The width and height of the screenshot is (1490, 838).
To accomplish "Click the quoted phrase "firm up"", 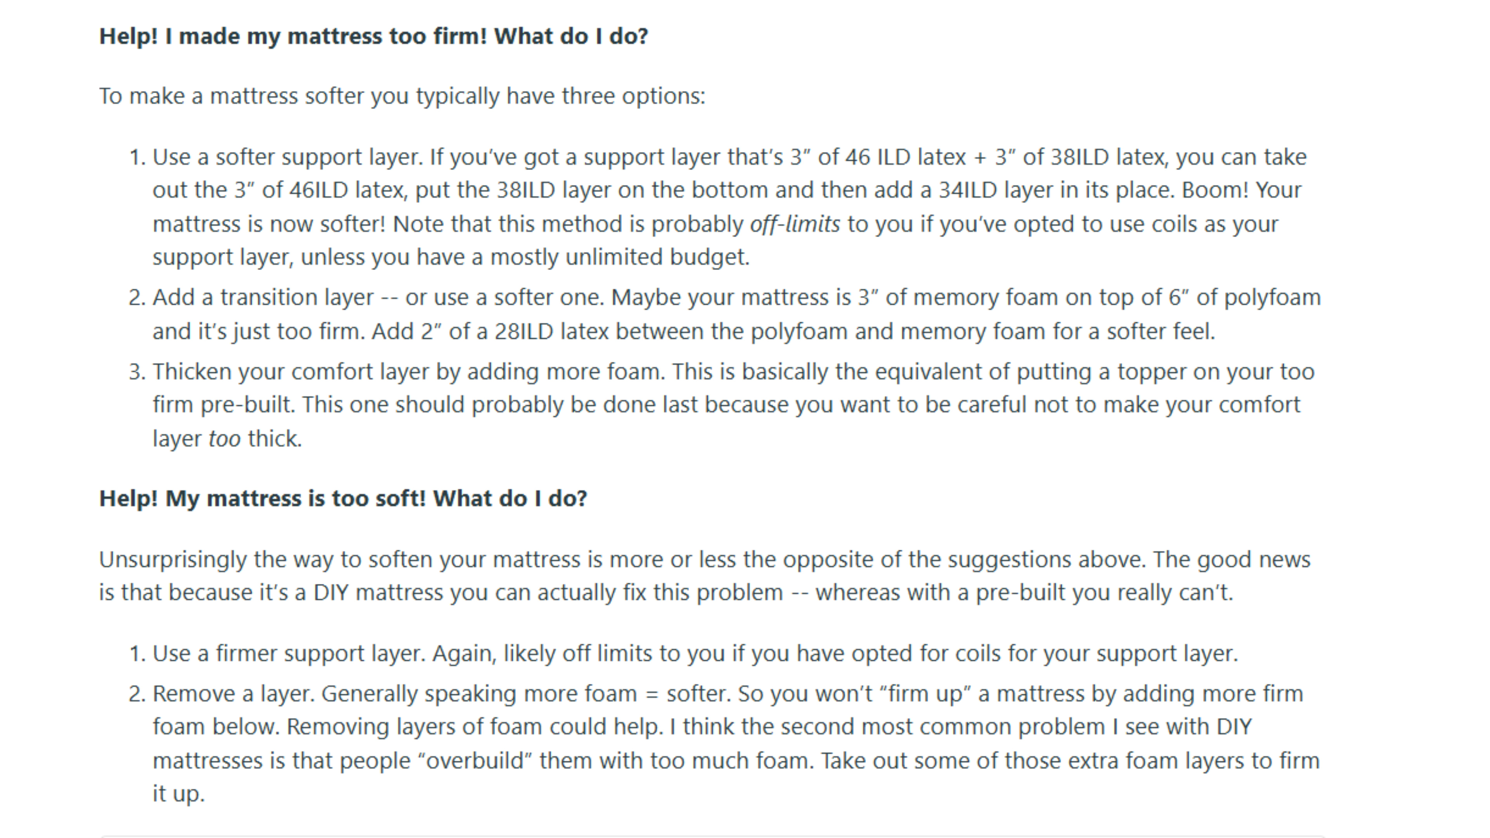I will coord(925,693).
